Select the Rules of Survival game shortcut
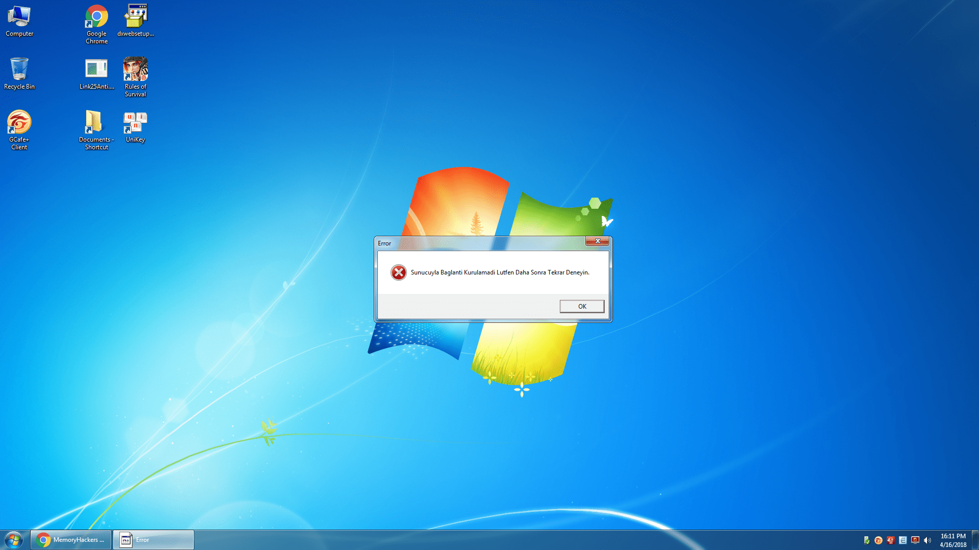 click(136, 77)
